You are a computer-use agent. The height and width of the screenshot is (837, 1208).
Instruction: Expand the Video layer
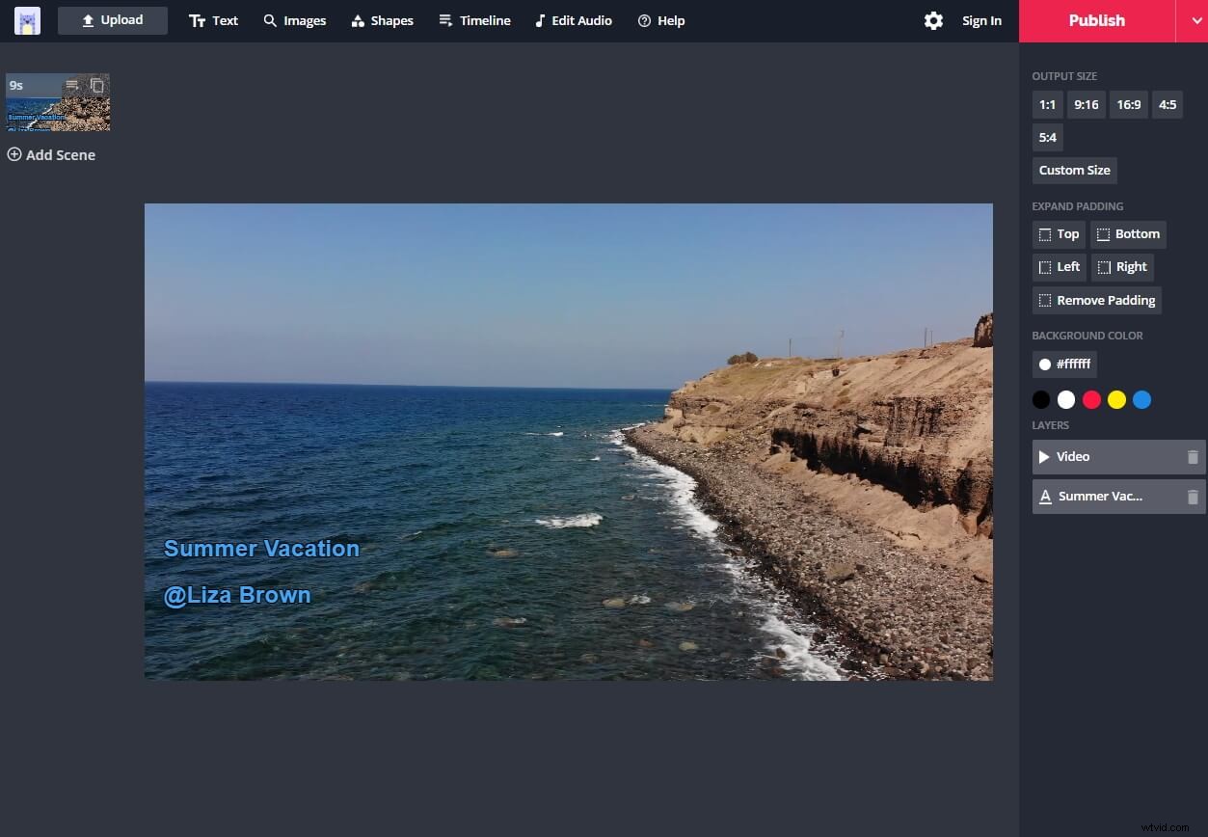[x=1044, y=456]
